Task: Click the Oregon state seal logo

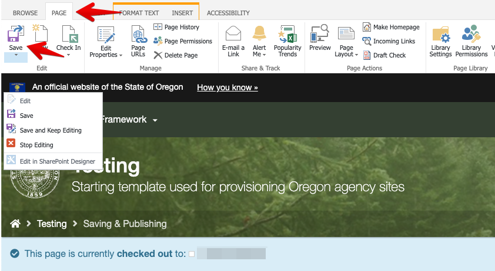Action: 35,184
